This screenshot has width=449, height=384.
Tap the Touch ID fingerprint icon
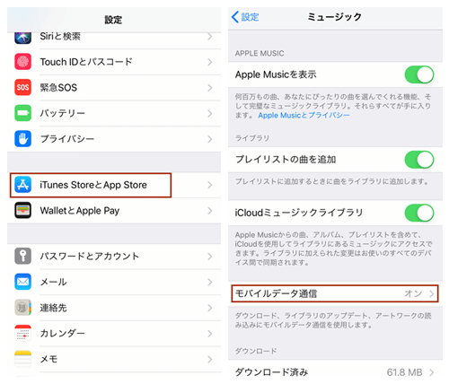(22, 62)
